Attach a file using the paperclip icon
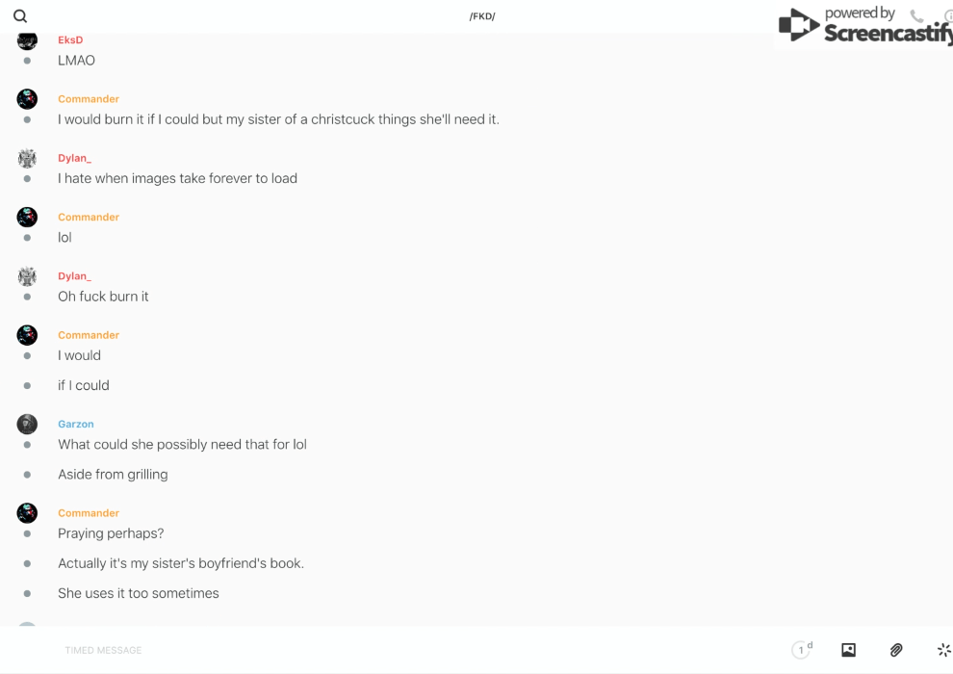Screen dimensions: 953x674 [896, 650]
